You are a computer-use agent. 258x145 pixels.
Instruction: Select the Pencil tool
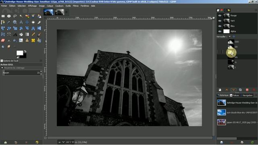[x=33, y=34]
